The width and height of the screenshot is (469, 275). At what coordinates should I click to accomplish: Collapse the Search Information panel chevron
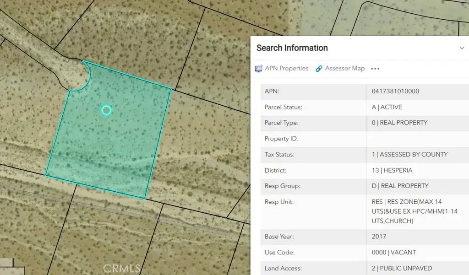tap(462, 48)
